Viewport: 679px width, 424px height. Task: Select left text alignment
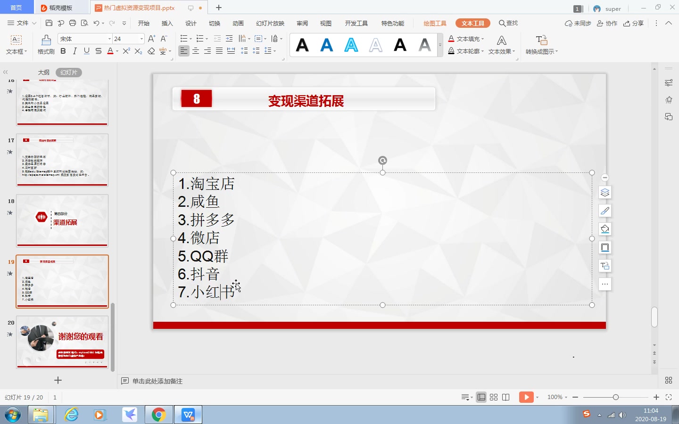coord(184,51)
